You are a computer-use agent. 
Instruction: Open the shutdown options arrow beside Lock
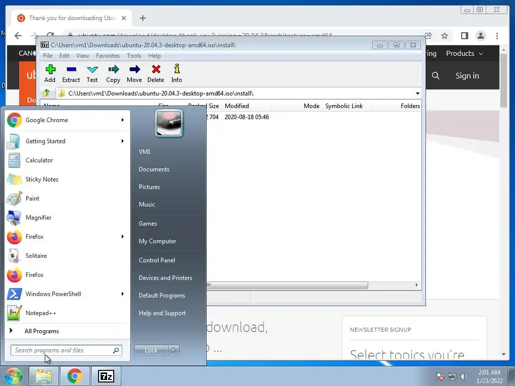[x=174, y=350]
